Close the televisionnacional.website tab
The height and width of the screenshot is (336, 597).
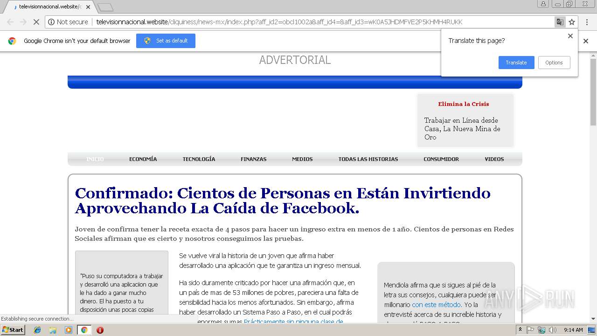point(88,7)
